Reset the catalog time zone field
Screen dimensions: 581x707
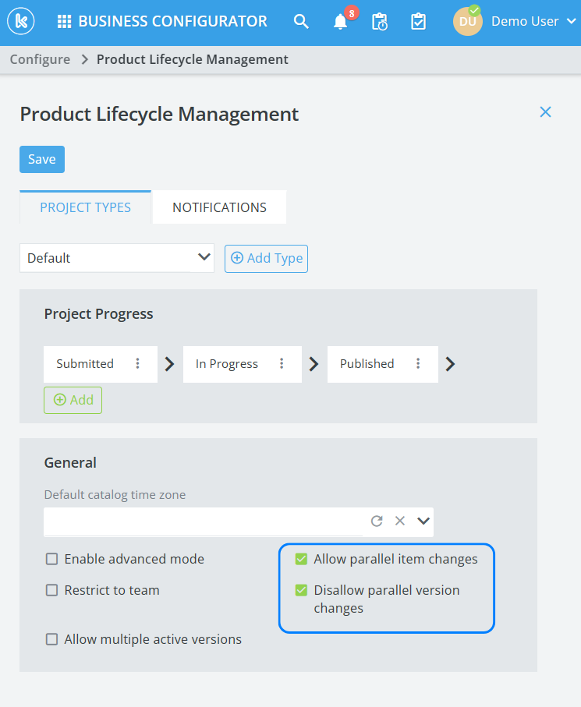pos(377,521)
